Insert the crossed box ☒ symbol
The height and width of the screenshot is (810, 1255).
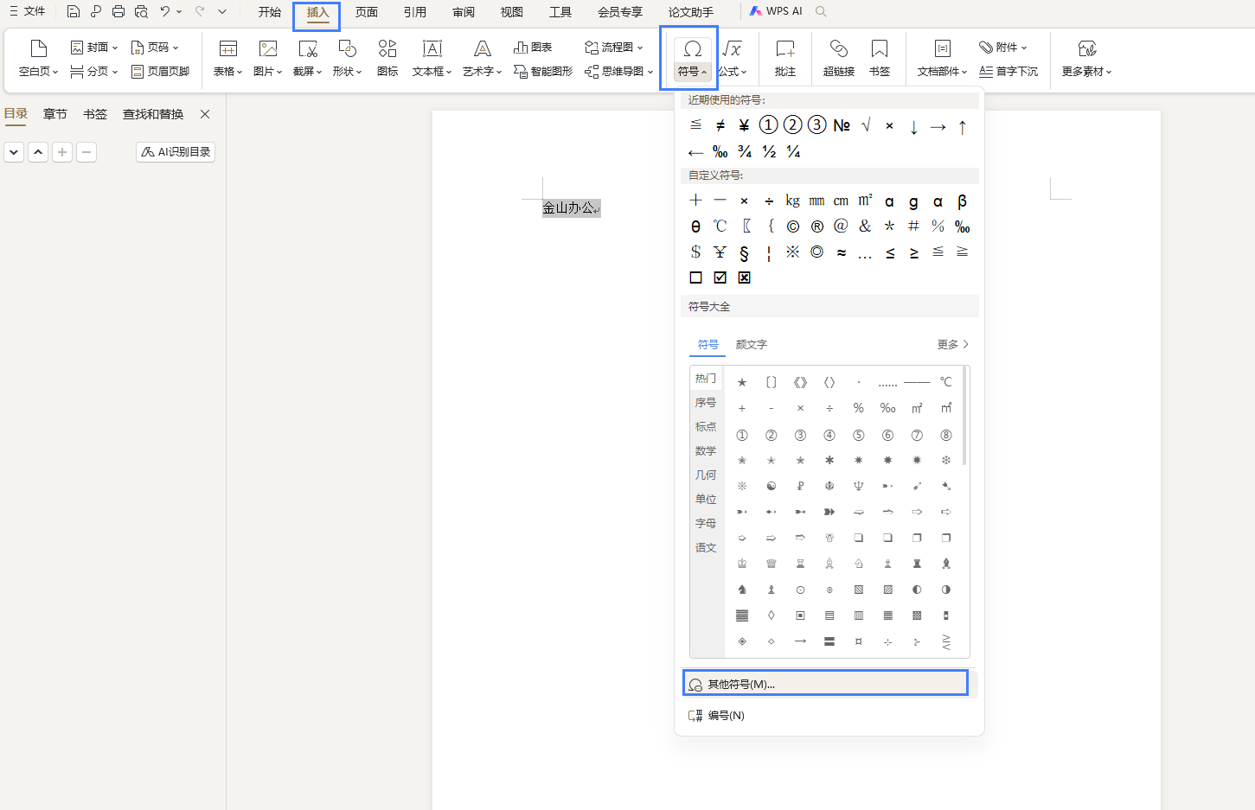[x=744, y=277]
